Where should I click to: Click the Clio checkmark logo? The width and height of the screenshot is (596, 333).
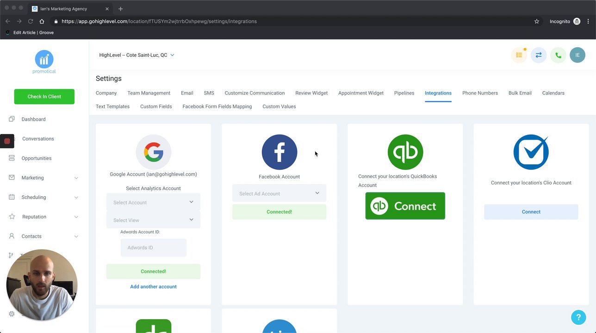click(531, 152)
